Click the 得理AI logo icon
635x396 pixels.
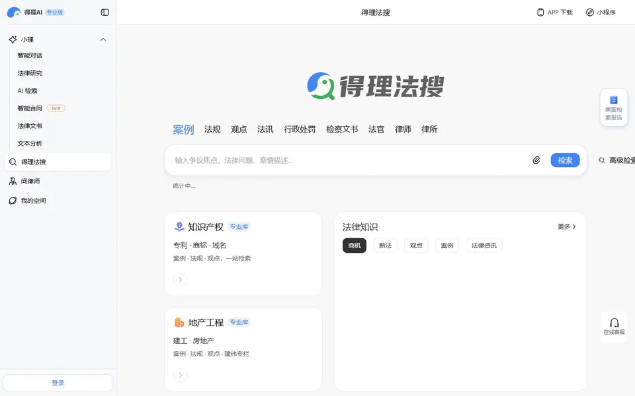tap(14, 12)
